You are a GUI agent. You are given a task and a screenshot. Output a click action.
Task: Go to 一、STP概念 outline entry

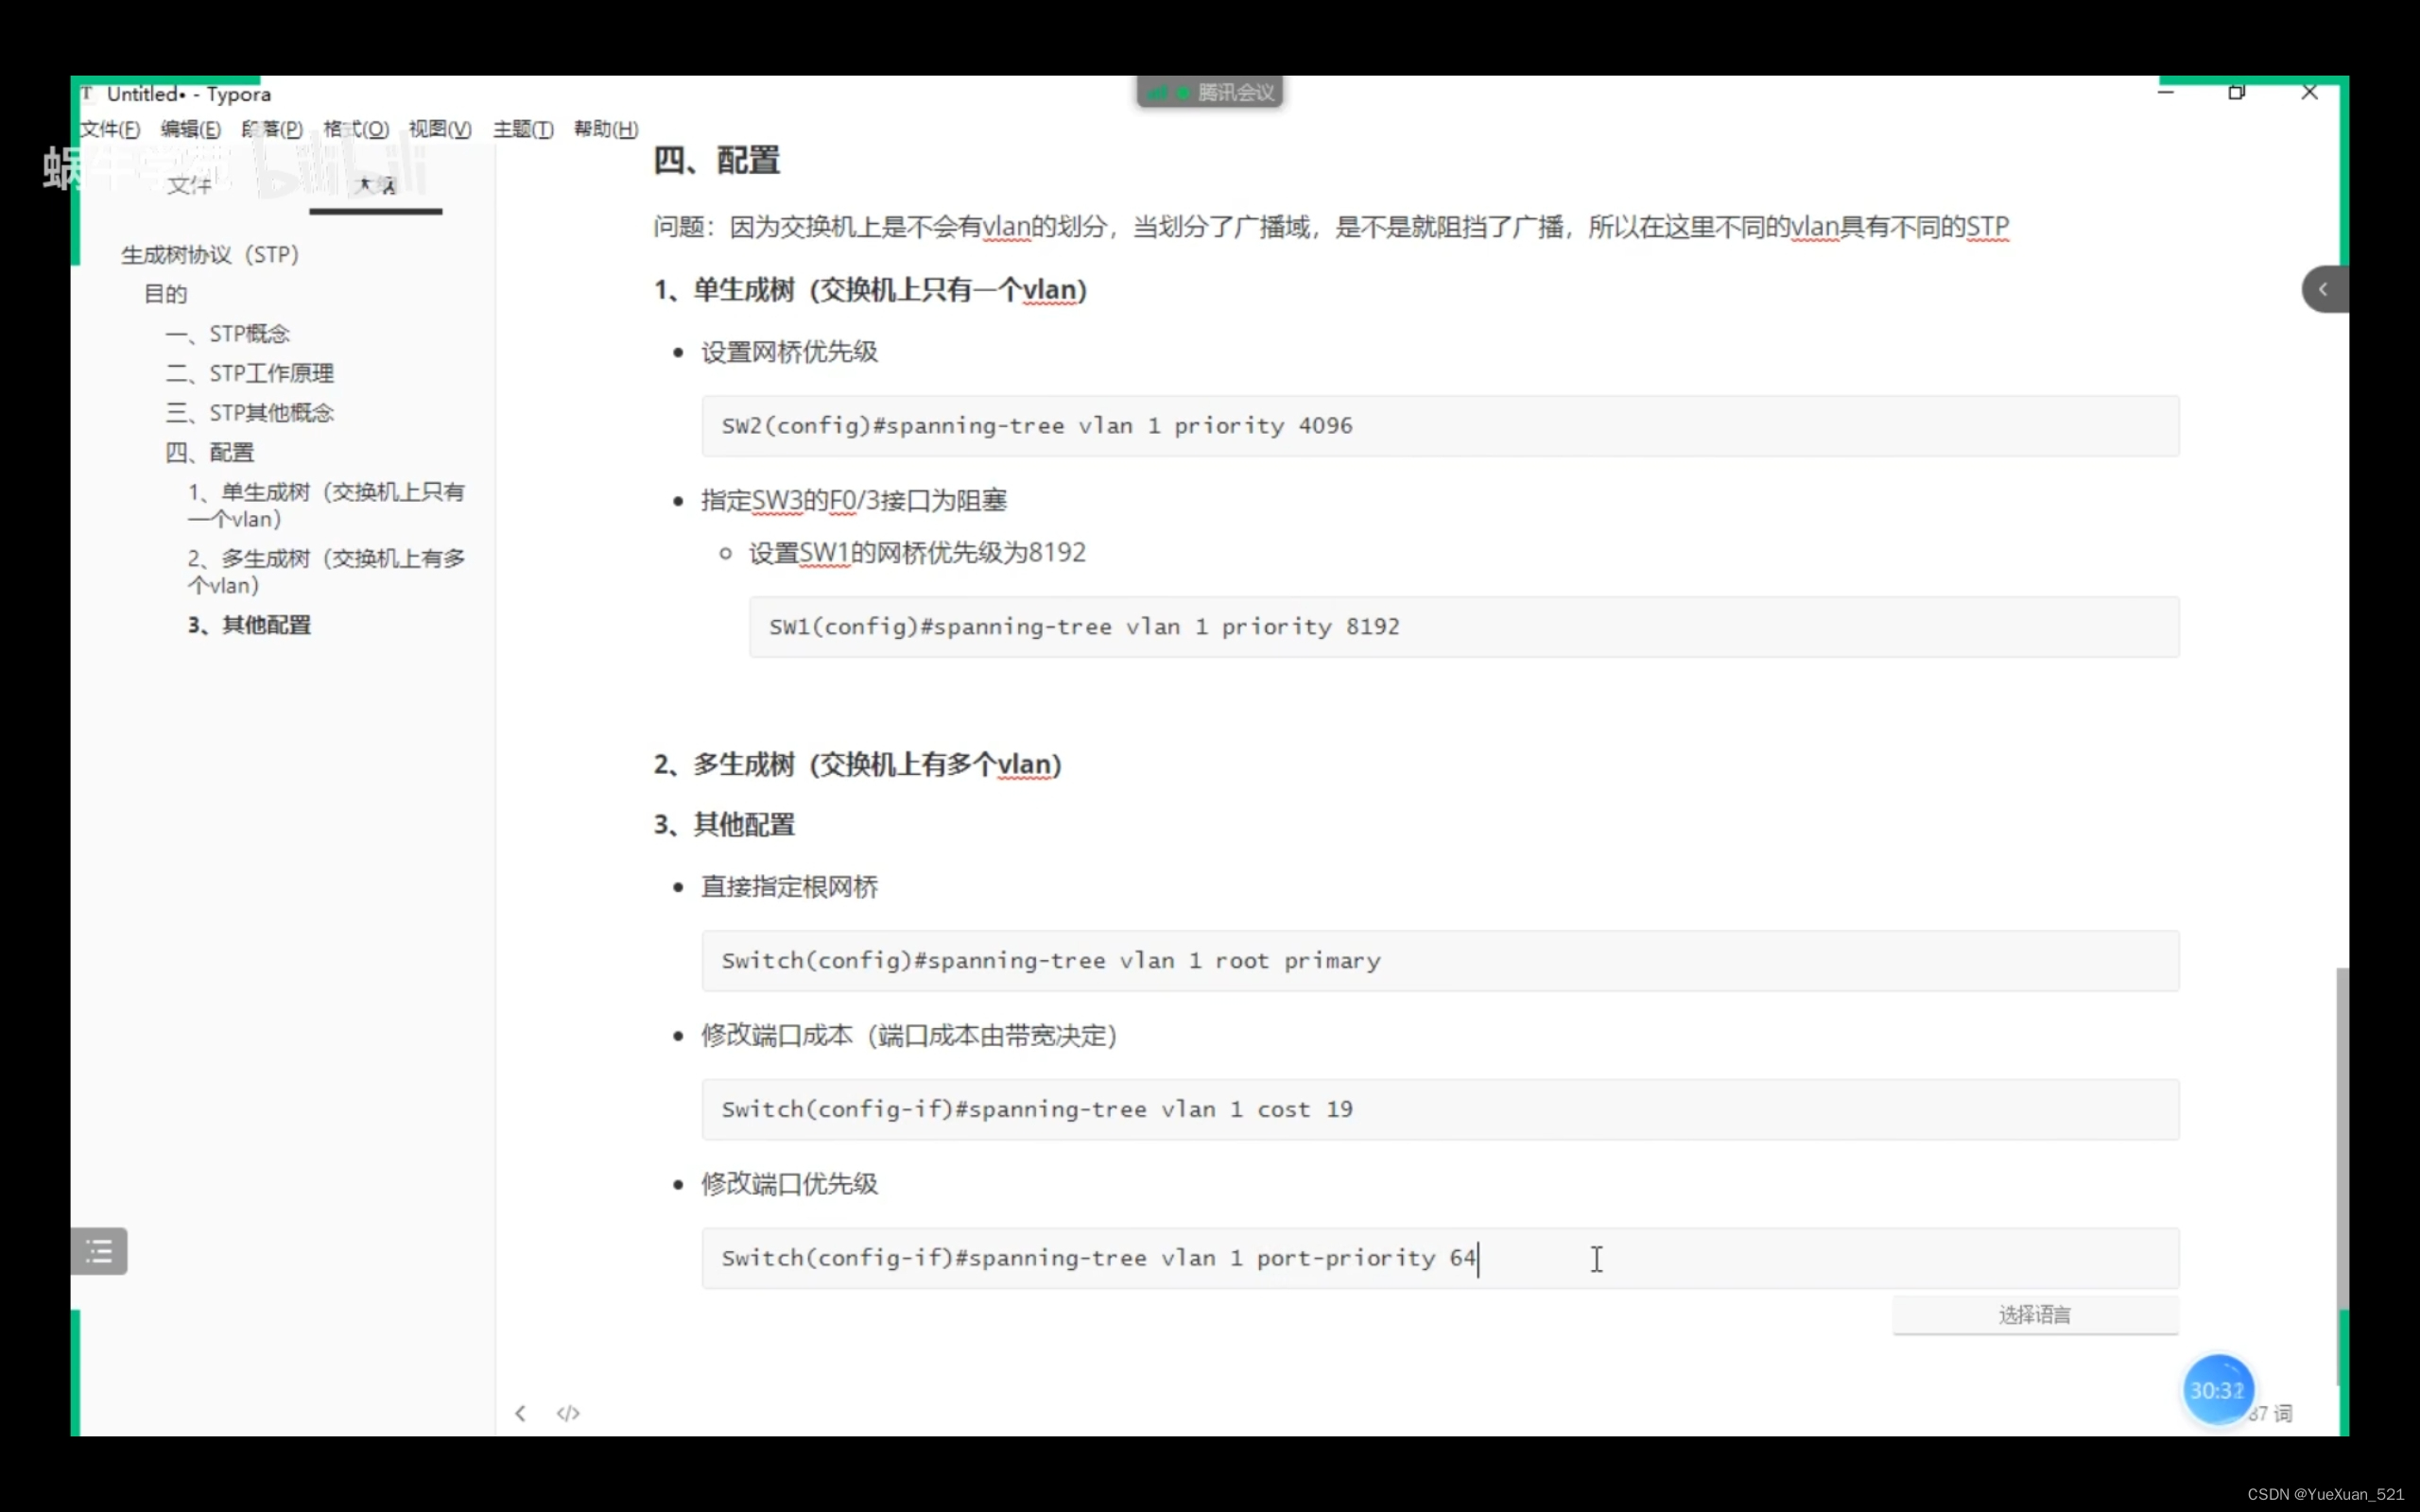228,334
